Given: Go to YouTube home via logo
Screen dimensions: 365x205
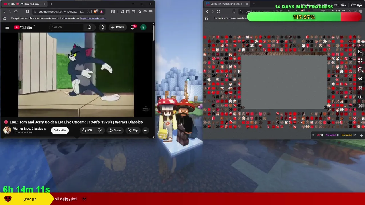Looking at the screenshot, I should pos(23,27).
